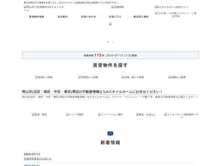Viewport: 221px width, 166px height.
Task: Search by 学校区から検索 image
Action: pos(88,77)
